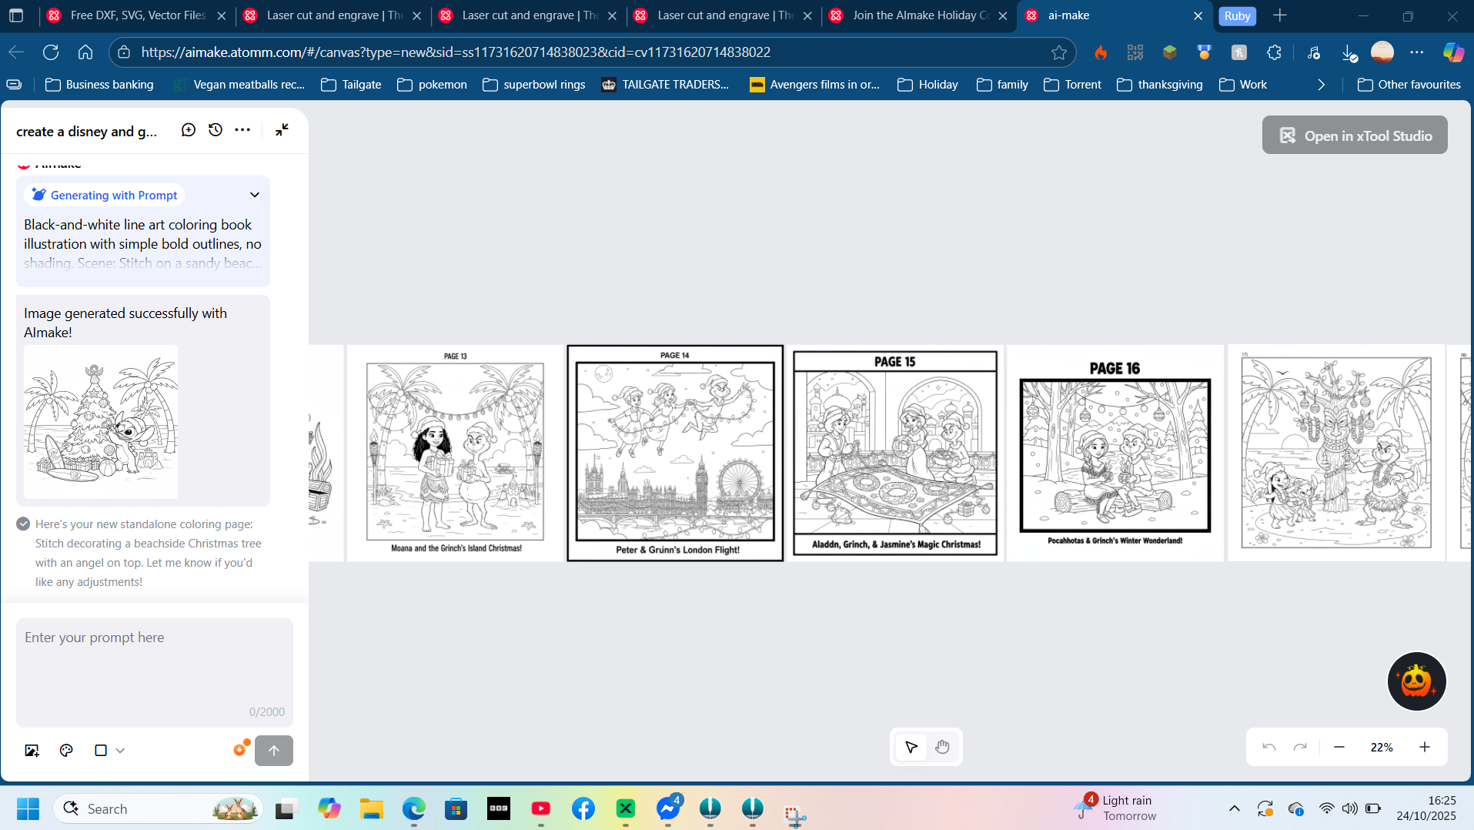This screenshot has width=1474, height=830.
Task: Click Open in xTool Studio button
Action: click(x=1354, y=136)
